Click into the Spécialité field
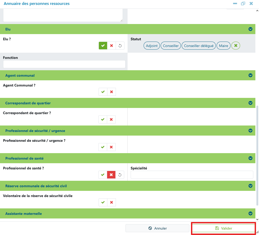The height and width of the screenshot is (235, 259). click(x=192, y=175)
